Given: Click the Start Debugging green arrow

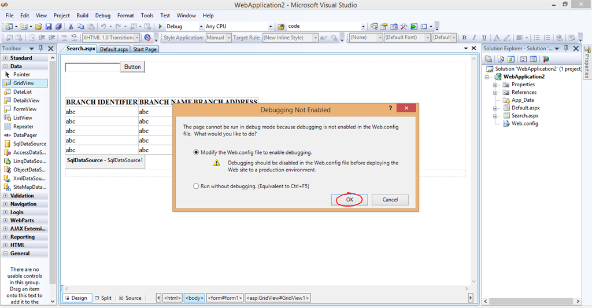Looking at the screenshot, I should pyautogui.click(x=161, y=27).
